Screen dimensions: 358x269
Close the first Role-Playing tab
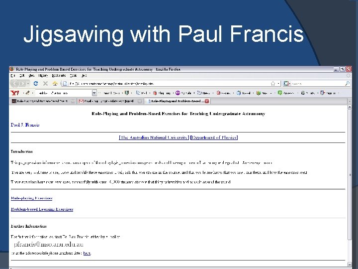pos(73,101)
